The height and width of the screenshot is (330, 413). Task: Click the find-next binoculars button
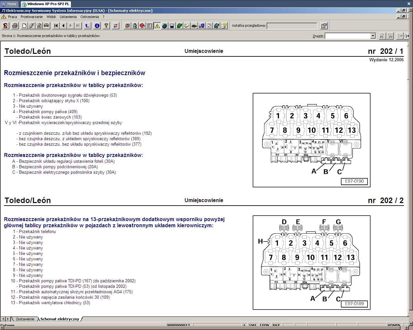pos(382,36)
